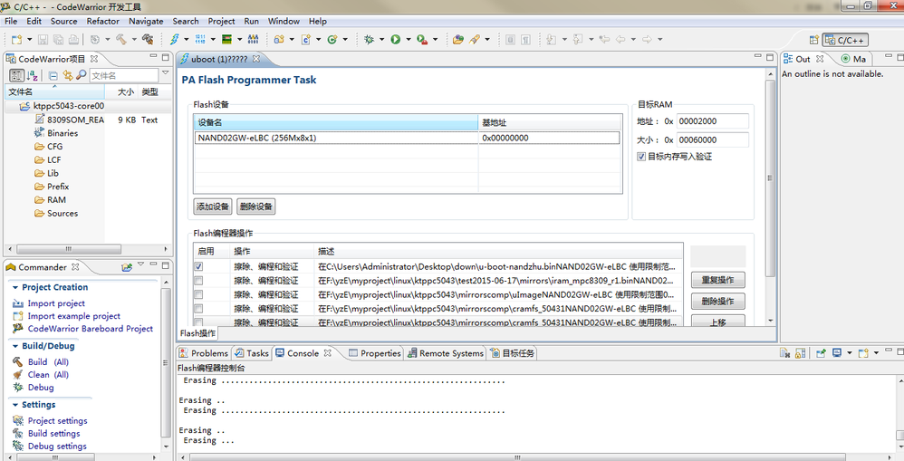Image resolution: width=904 pixels, height=461 pixels.
Task: Click the 删除设备 button
Action: coord(256,206)
